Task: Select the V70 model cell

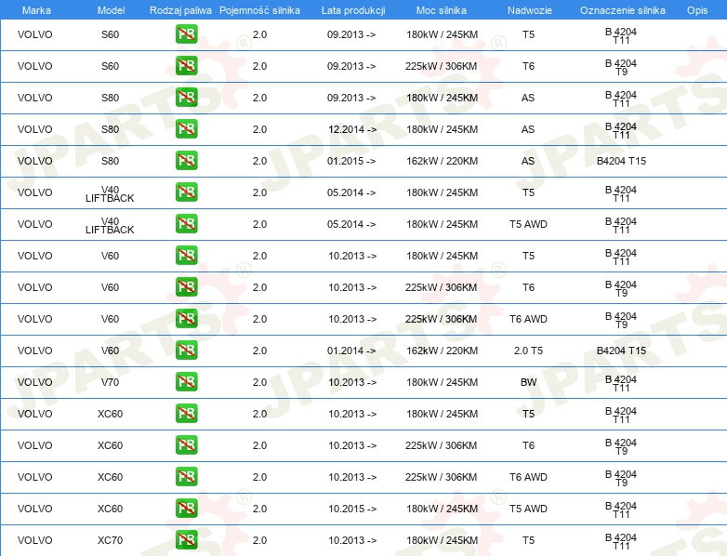Action: point(110,382)
